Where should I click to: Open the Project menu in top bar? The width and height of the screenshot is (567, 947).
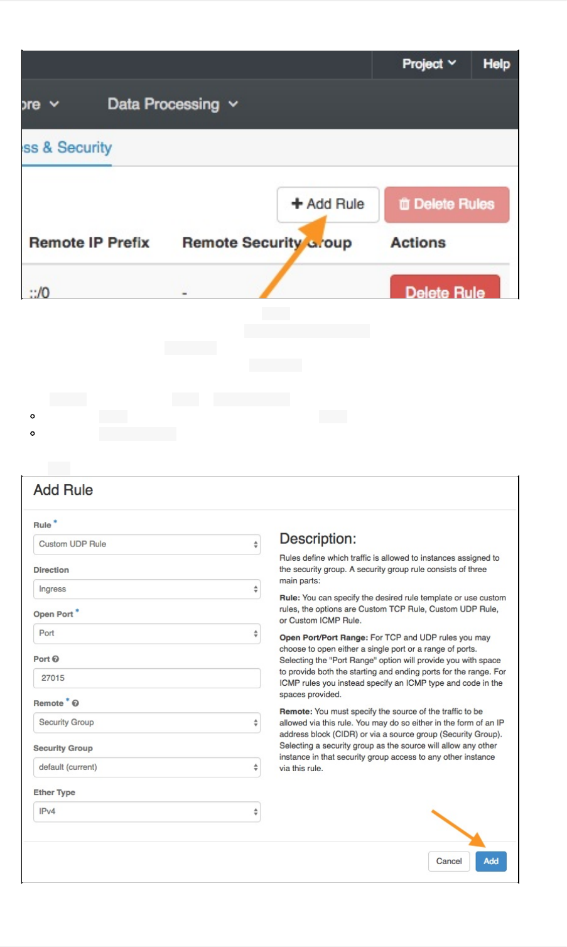[x=429, y=64]
